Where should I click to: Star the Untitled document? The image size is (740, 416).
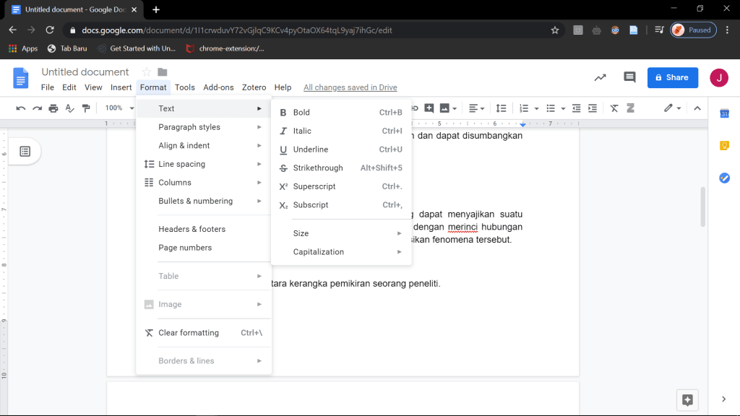(147, 72)
